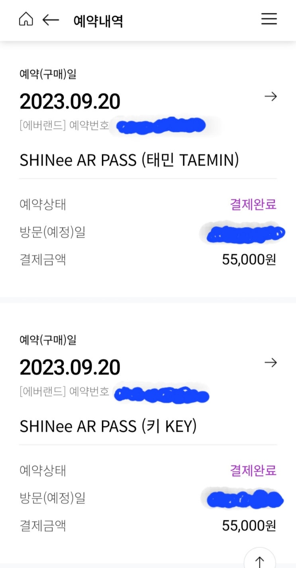Tap [에버랜드] 예약번호 on first reservation
This screenshot has height=568, width=296.
pyautogui.click(x=64, y=125)
